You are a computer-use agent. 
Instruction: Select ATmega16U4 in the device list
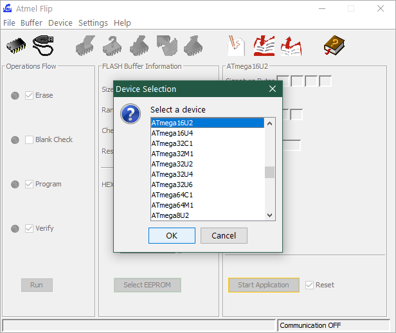pyautogui.click(x=208, y=133)
